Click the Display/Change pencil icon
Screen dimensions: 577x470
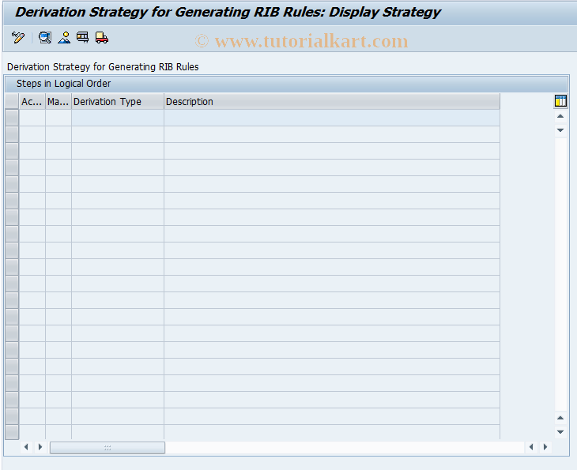click(18, 37)
